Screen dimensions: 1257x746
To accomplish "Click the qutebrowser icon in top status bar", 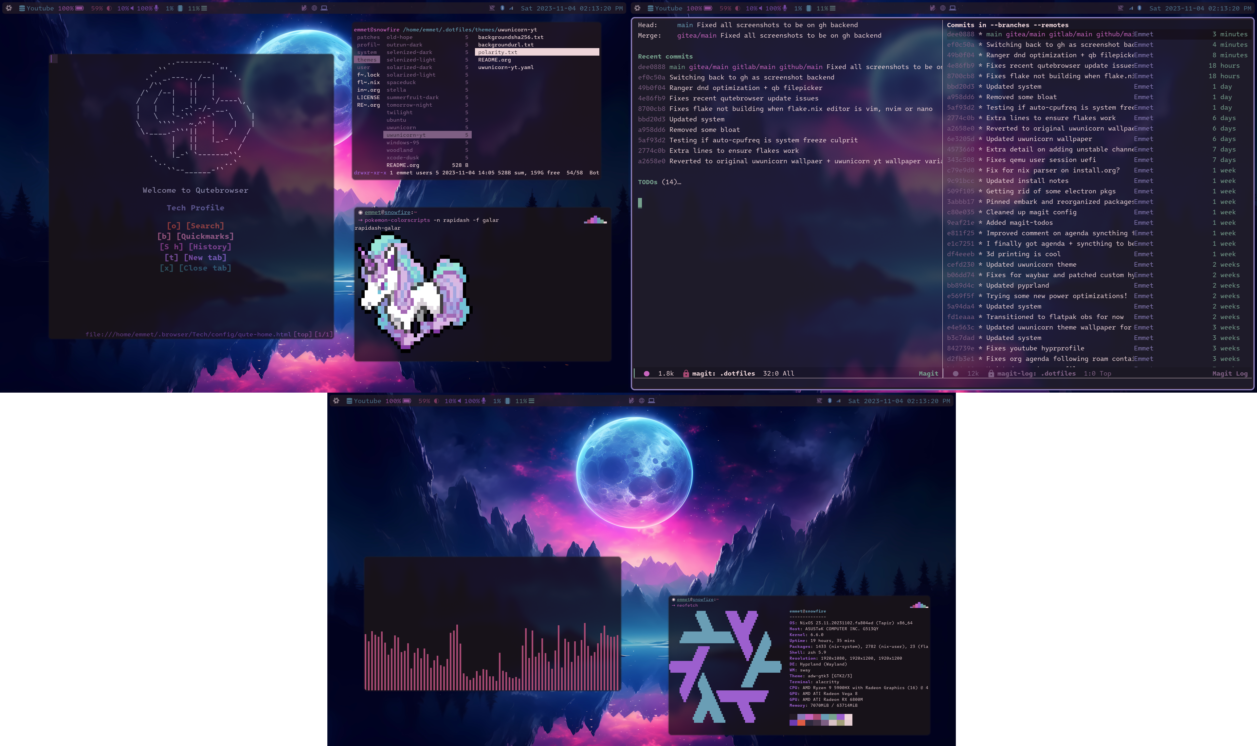I will (315, 8).
